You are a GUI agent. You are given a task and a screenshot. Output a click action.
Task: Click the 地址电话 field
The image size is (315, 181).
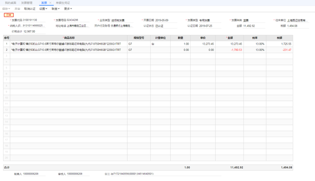[78, 26]
